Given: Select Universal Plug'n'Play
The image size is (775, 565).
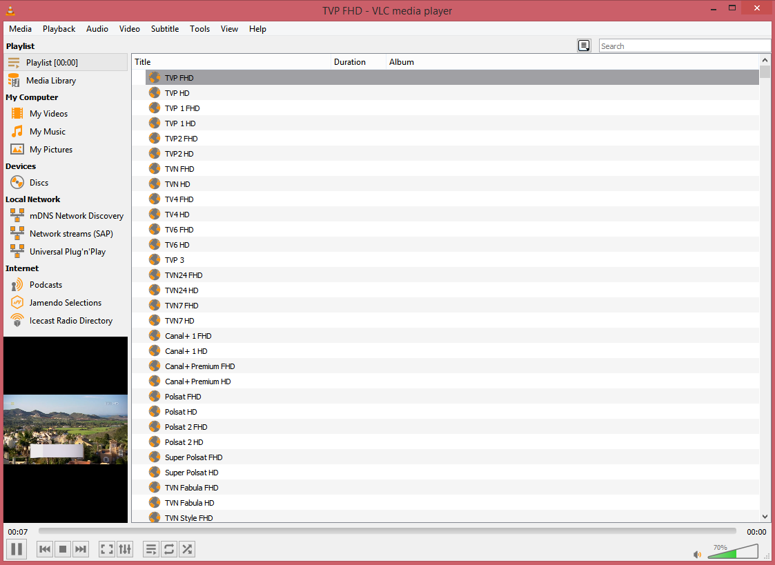Looking at the screenshot, I should click(x=66, y=251).
